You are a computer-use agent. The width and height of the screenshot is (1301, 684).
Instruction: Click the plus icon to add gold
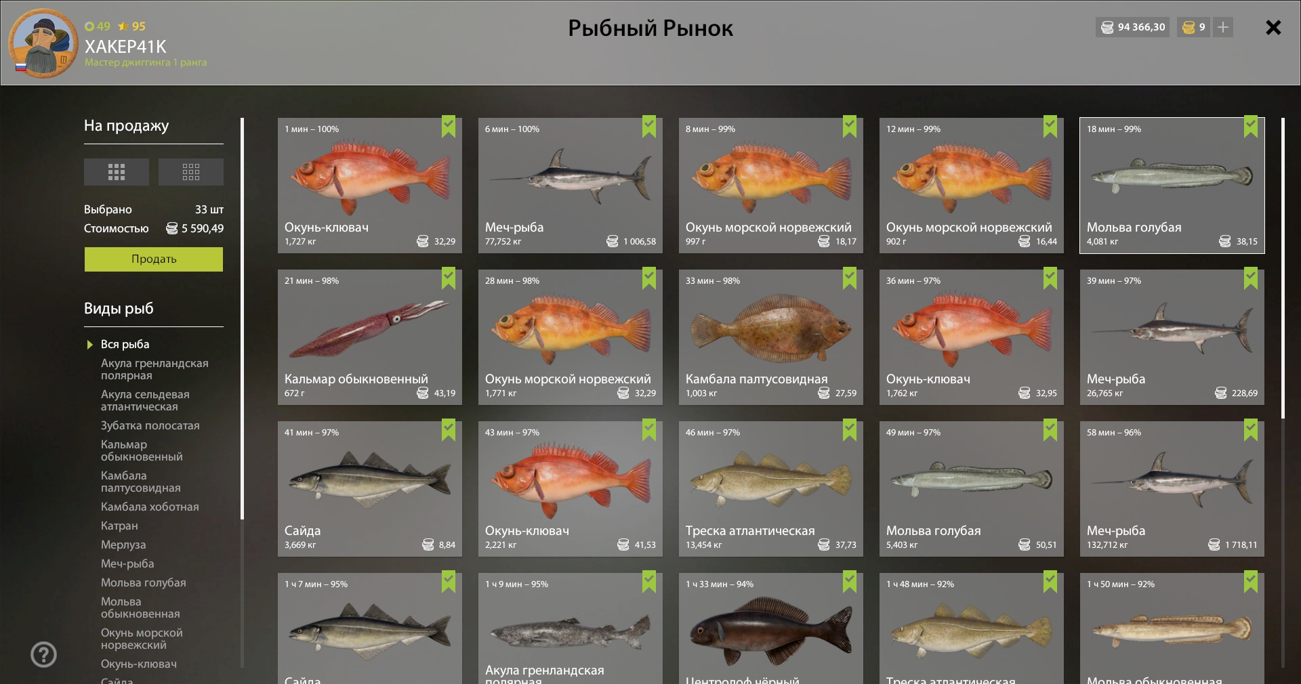tap(1223, 27)
